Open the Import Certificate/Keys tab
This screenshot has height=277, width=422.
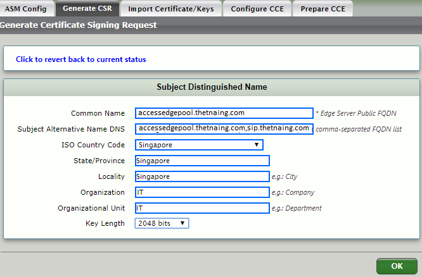(171, 9)
